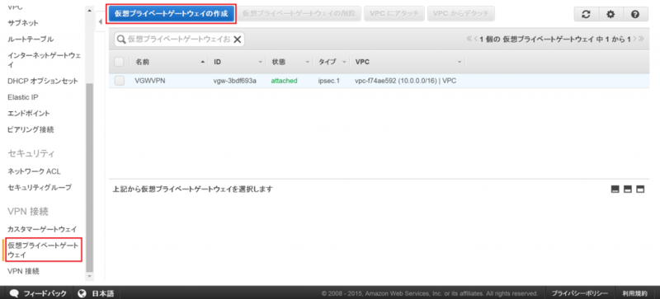Open the VPC column dropdown arrow
Viewport: 660px width, 299px height.
pyautogui.click(x=460, y=63)
